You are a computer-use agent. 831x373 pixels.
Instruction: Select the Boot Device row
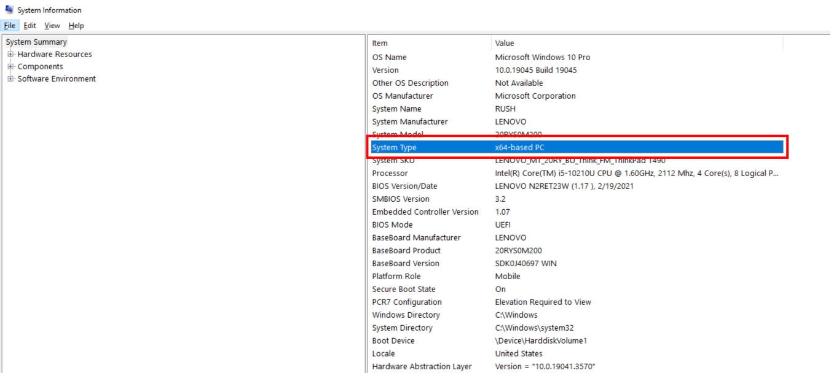(576, 340)
